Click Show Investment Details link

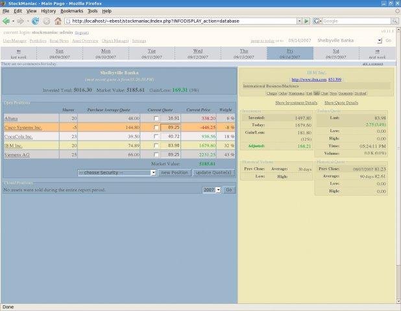click(x=296, y=103)
